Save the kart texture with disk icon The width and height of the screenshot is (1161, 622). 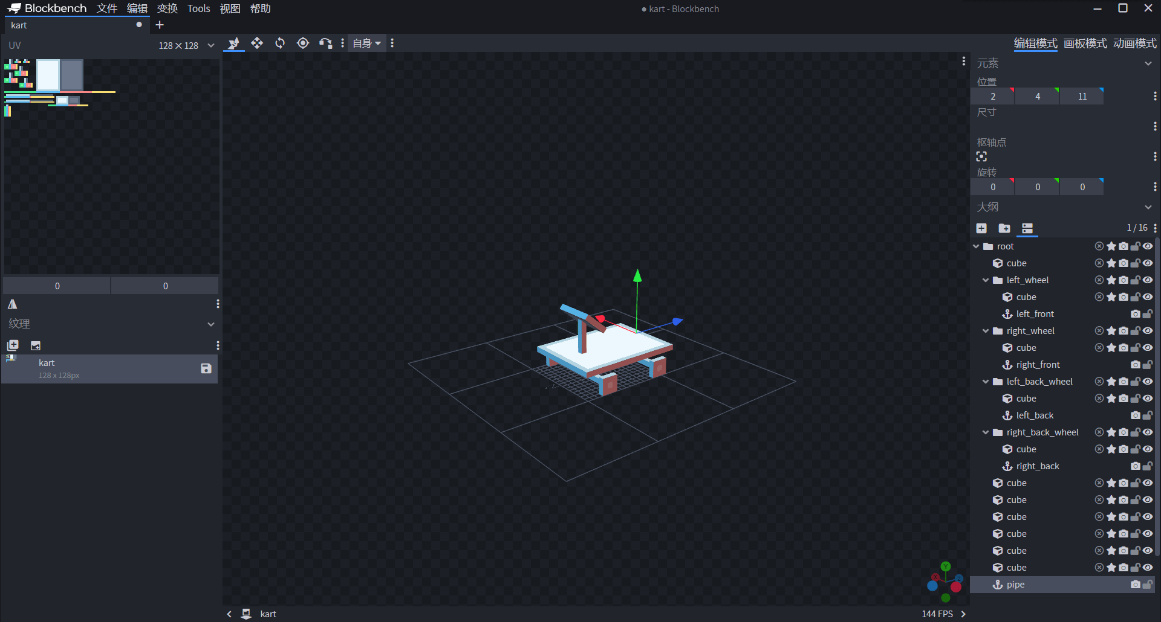206,368
